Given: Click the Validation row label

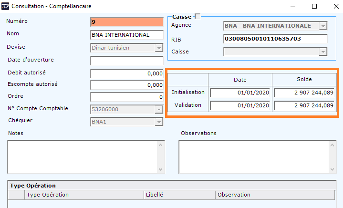Looking at the screenshot, I should [188, 105].
